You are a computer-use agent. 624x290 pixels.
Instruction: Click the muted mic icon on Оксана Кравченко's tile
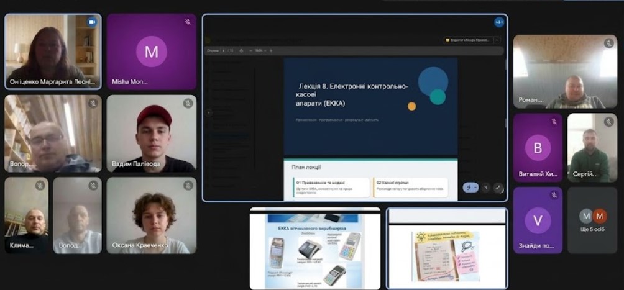(188, 186)
